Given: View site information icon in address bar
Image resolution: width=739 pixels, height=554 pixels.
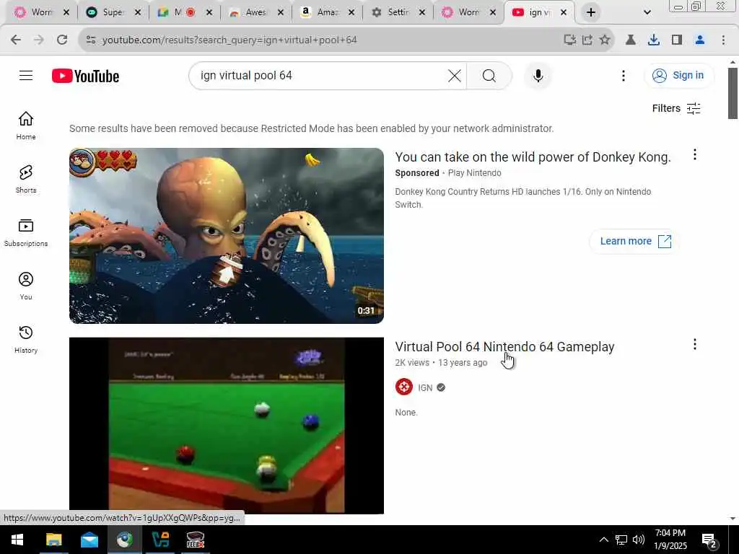Looking at the screenshot, I should click(x=91, y=40).
